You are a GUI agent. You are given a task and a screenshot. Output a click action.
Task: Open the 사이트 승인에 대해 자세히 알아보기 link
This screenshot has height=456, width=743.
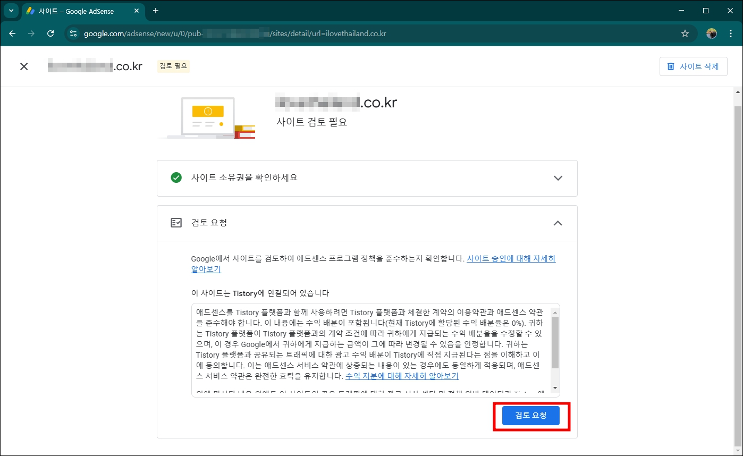click(511, 258)
